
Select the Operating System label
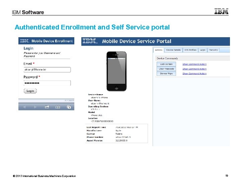[98, 106]
